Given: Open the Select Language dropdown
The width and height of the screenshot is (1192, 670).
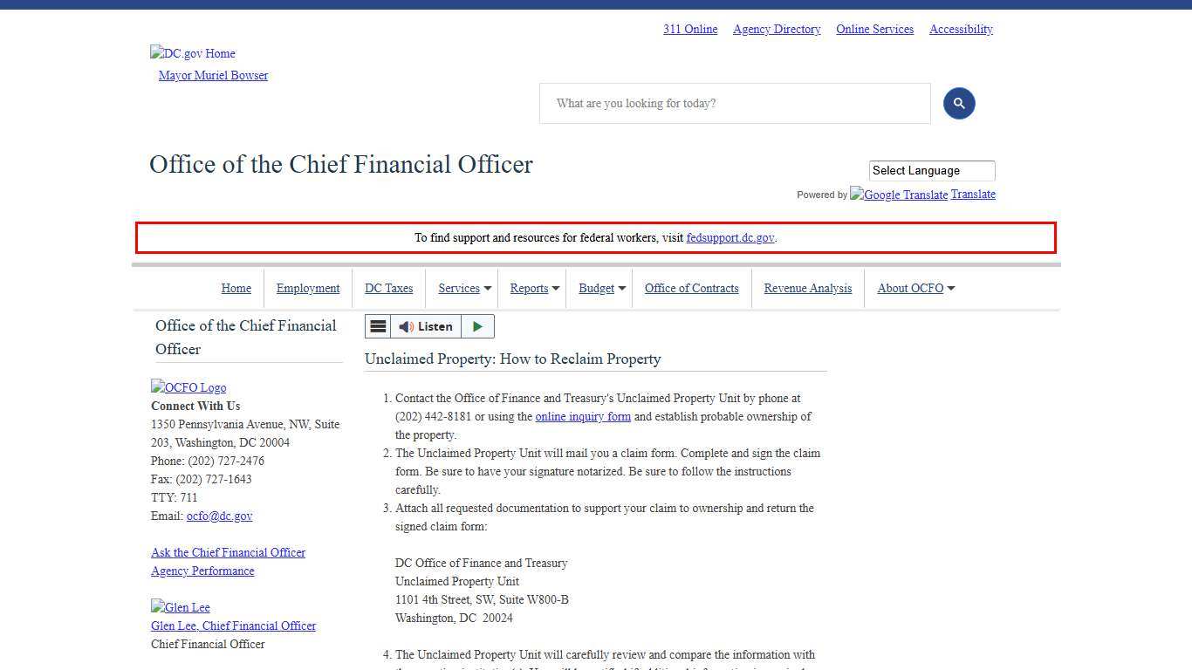Looking at the screenshot, I should (931, 171).
